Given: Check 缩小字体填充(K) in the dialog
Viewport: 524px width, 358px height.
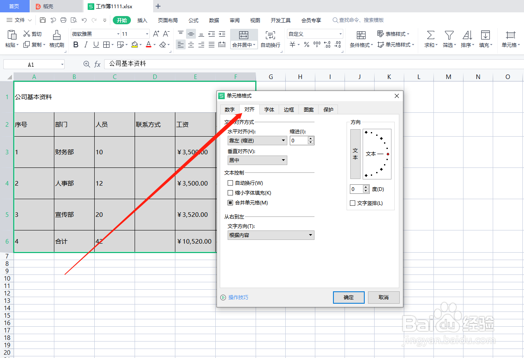Looking at the screenshot, I should (x=230, y=193).
